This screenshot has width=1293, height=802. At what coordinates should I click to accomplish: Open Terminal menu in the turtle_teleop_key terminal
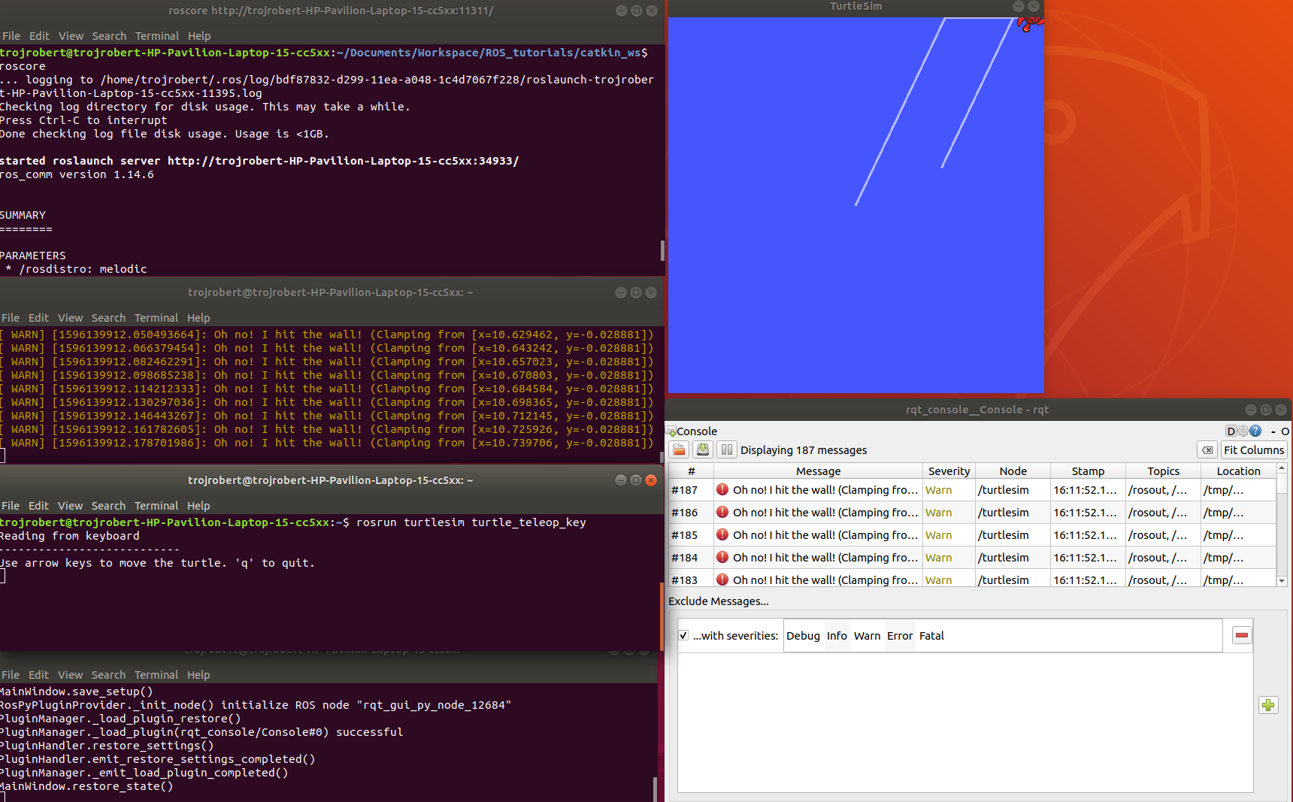(x=156, y=506)
